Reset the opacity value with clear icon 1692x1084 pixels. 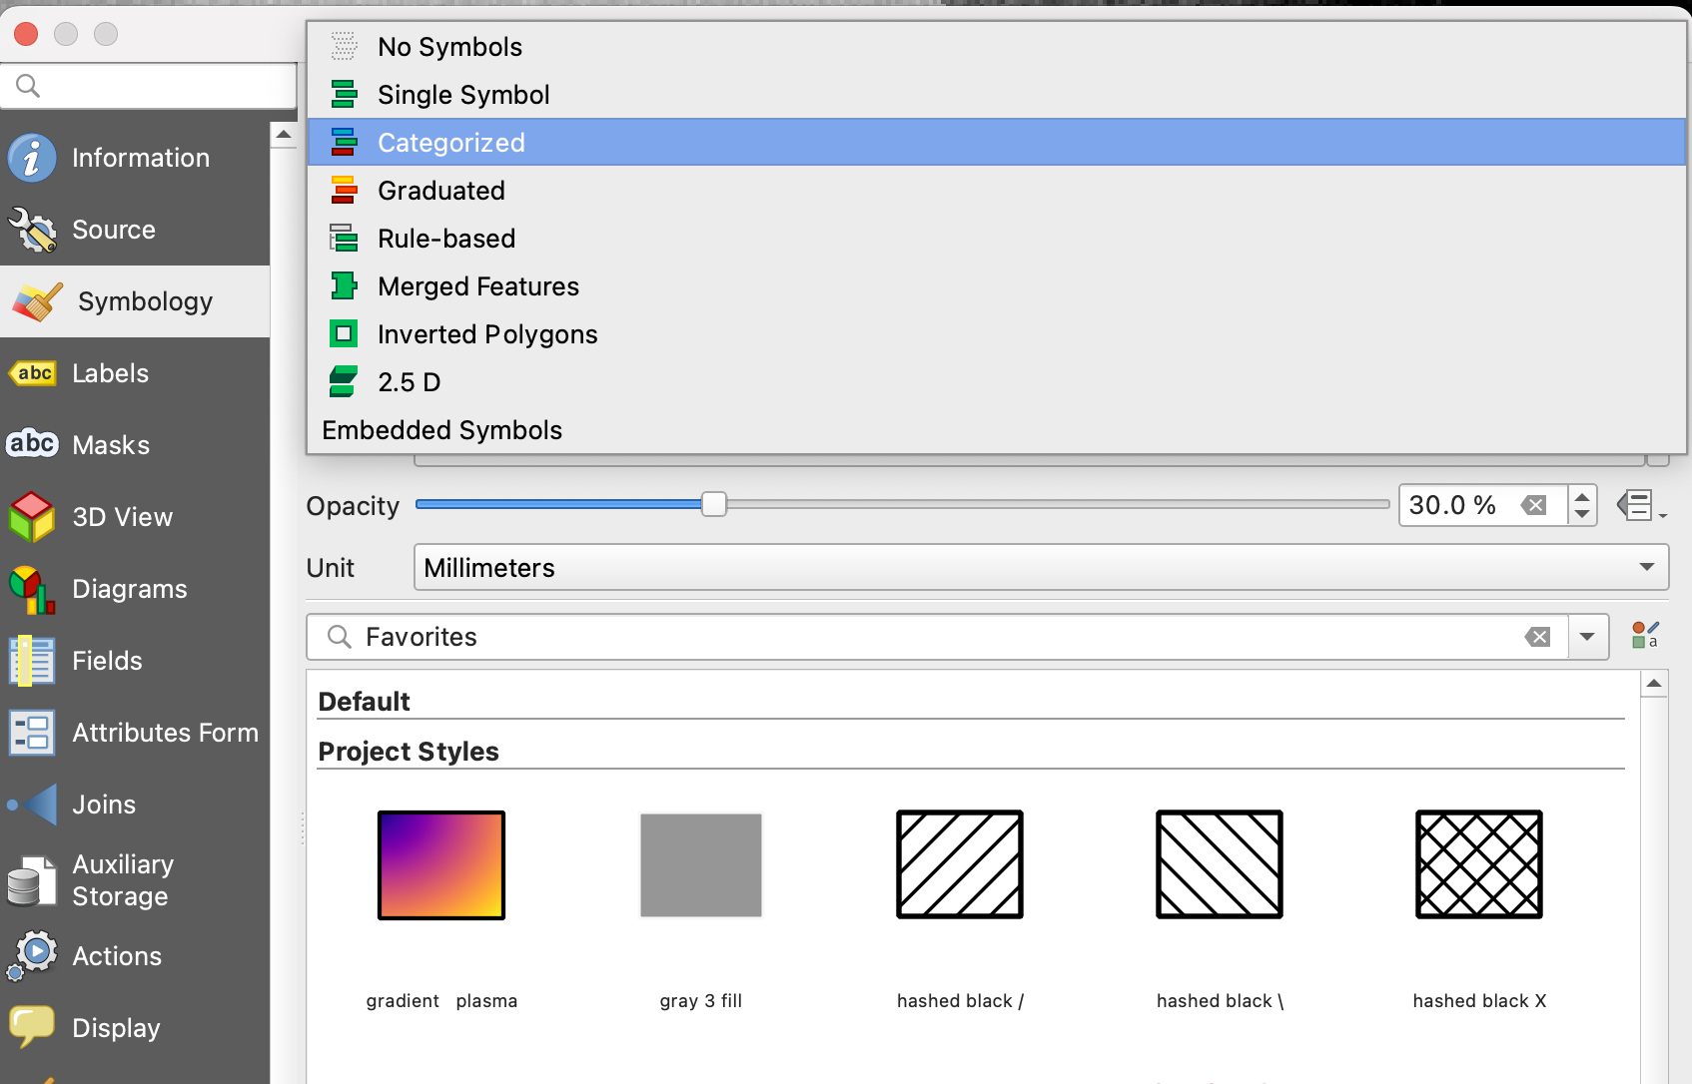point(1534,505)
